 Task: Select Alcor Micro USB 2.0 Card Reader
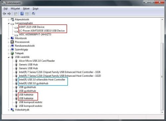(x=37, y=61)
